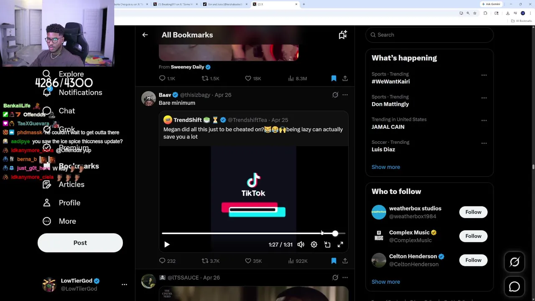Open #WeWantKairi trending topic
This screenshot has height=301, width=535.
pyautogui.click(x=390, y=82)
